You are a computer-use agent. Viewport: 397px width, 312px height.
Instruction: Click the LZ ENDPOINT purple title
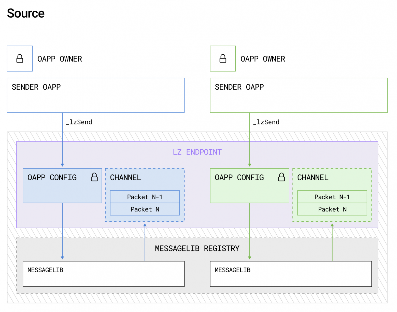click(x=197, y=152)
